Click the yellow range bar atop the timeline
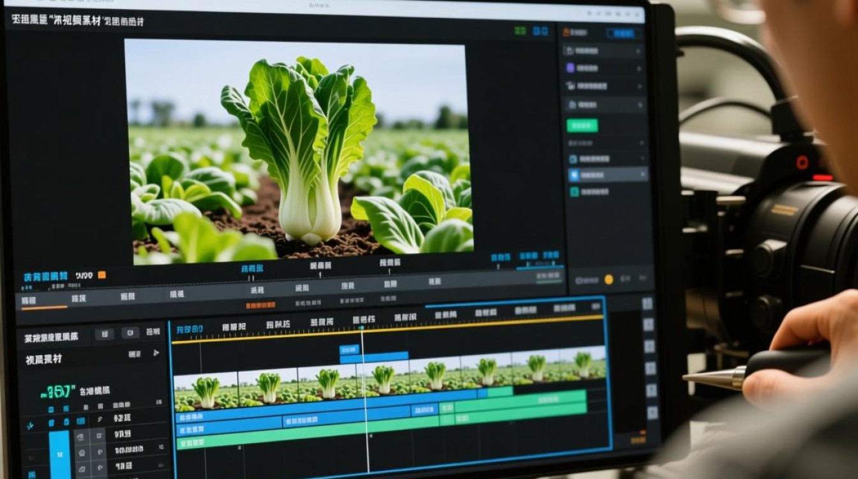This screenshot has height=479, width=858. (388, 330)
